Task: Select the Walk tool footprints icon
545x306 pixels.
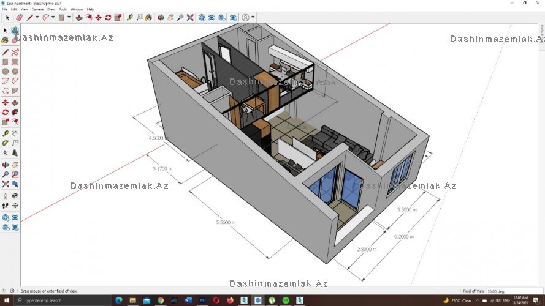Action: 6,206
